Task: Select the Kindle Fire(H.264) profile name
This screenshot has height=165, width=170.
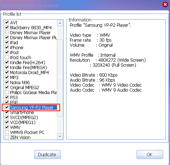Action: (x=27, y=62)
